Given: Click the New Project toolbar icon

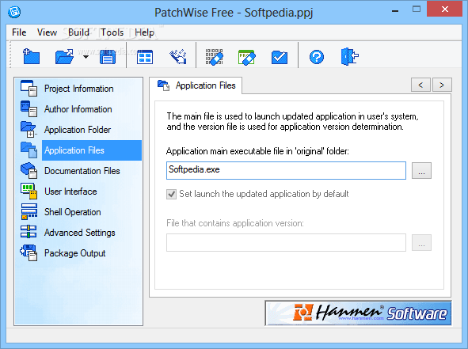Looking at the screenshot, I should coord(32,56).
